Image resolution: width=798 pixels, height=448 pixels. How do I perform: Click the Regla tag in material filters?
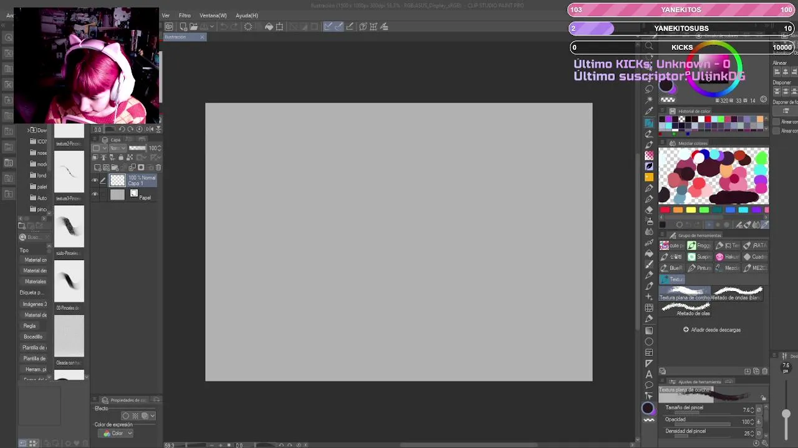[29, 326]
